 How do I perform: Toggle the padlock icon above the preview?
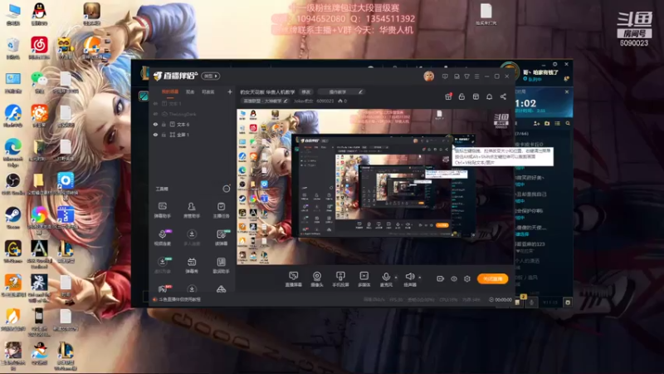(x=461, y=96)
